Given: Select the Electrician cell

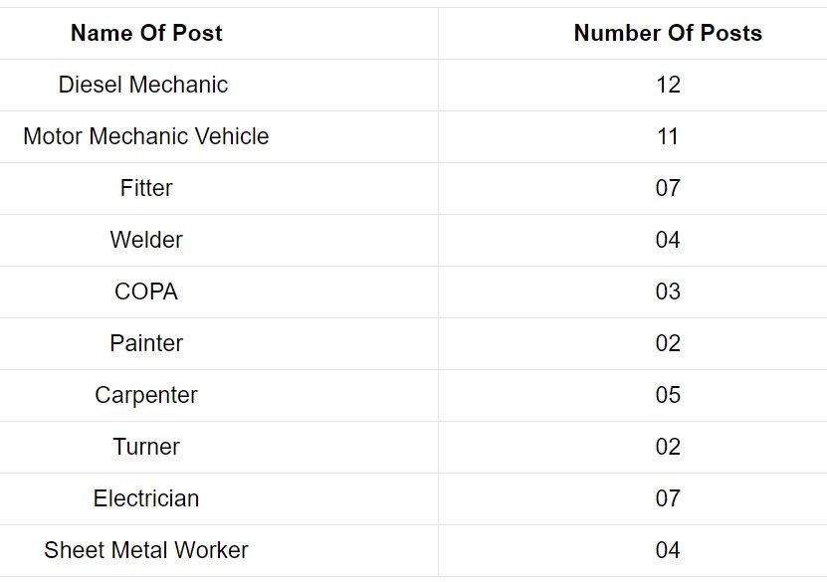Looking at the screenshot, I should click(146, 498).
